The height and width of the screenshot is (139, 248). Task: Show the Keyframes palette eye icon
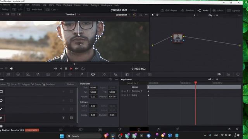(x=219, y=74)
